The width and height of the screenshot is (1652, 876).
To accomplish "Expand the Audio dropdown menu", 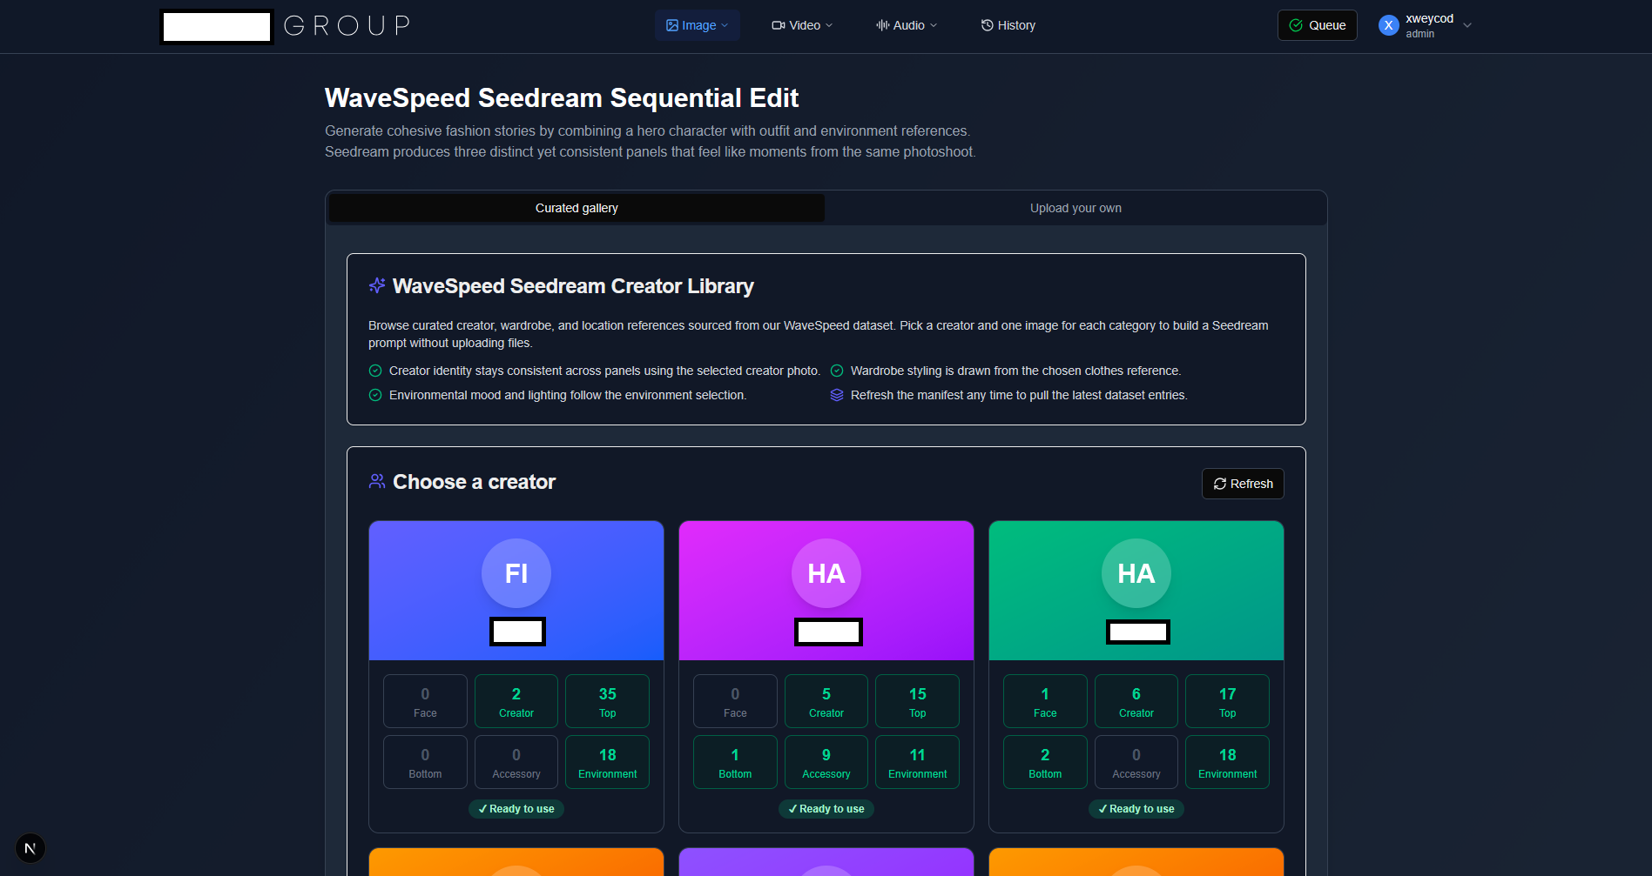I will pos(907,25).
